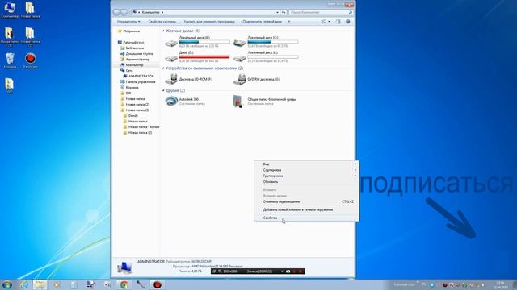Toggle the preview pane icon
The width and height of the screenshot is (517, 290).
point(338,22)
